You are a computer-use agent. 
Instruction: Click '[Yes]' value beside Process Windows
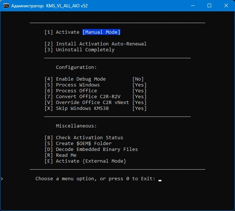pos(139,85)
